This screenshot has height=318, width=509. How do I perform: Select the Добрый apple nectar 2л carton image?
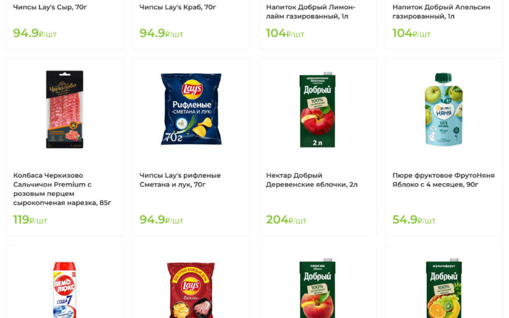click(x=317, y=109)
